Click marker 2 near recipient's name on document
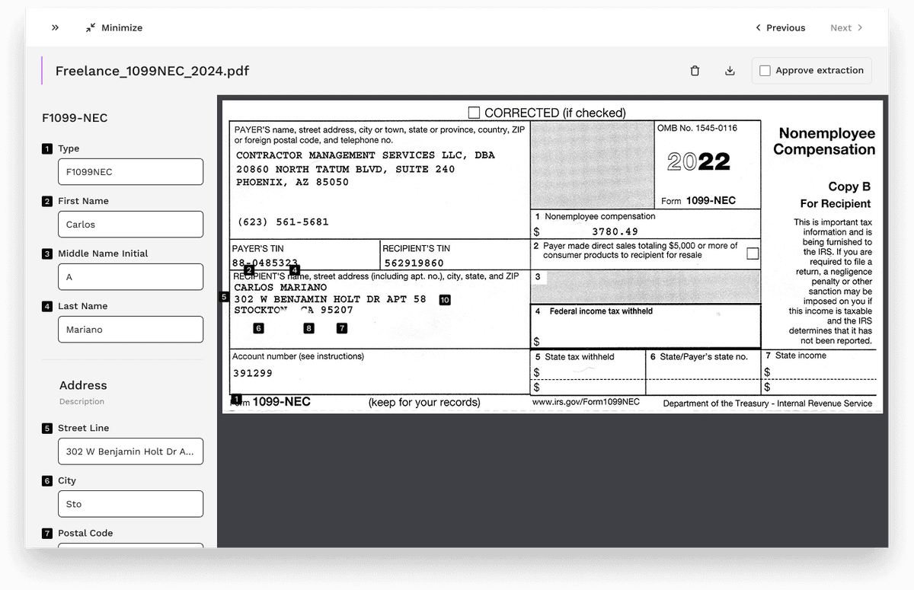Screen dimensions: 914x590 pyautogui.click(x=249, y=269)
